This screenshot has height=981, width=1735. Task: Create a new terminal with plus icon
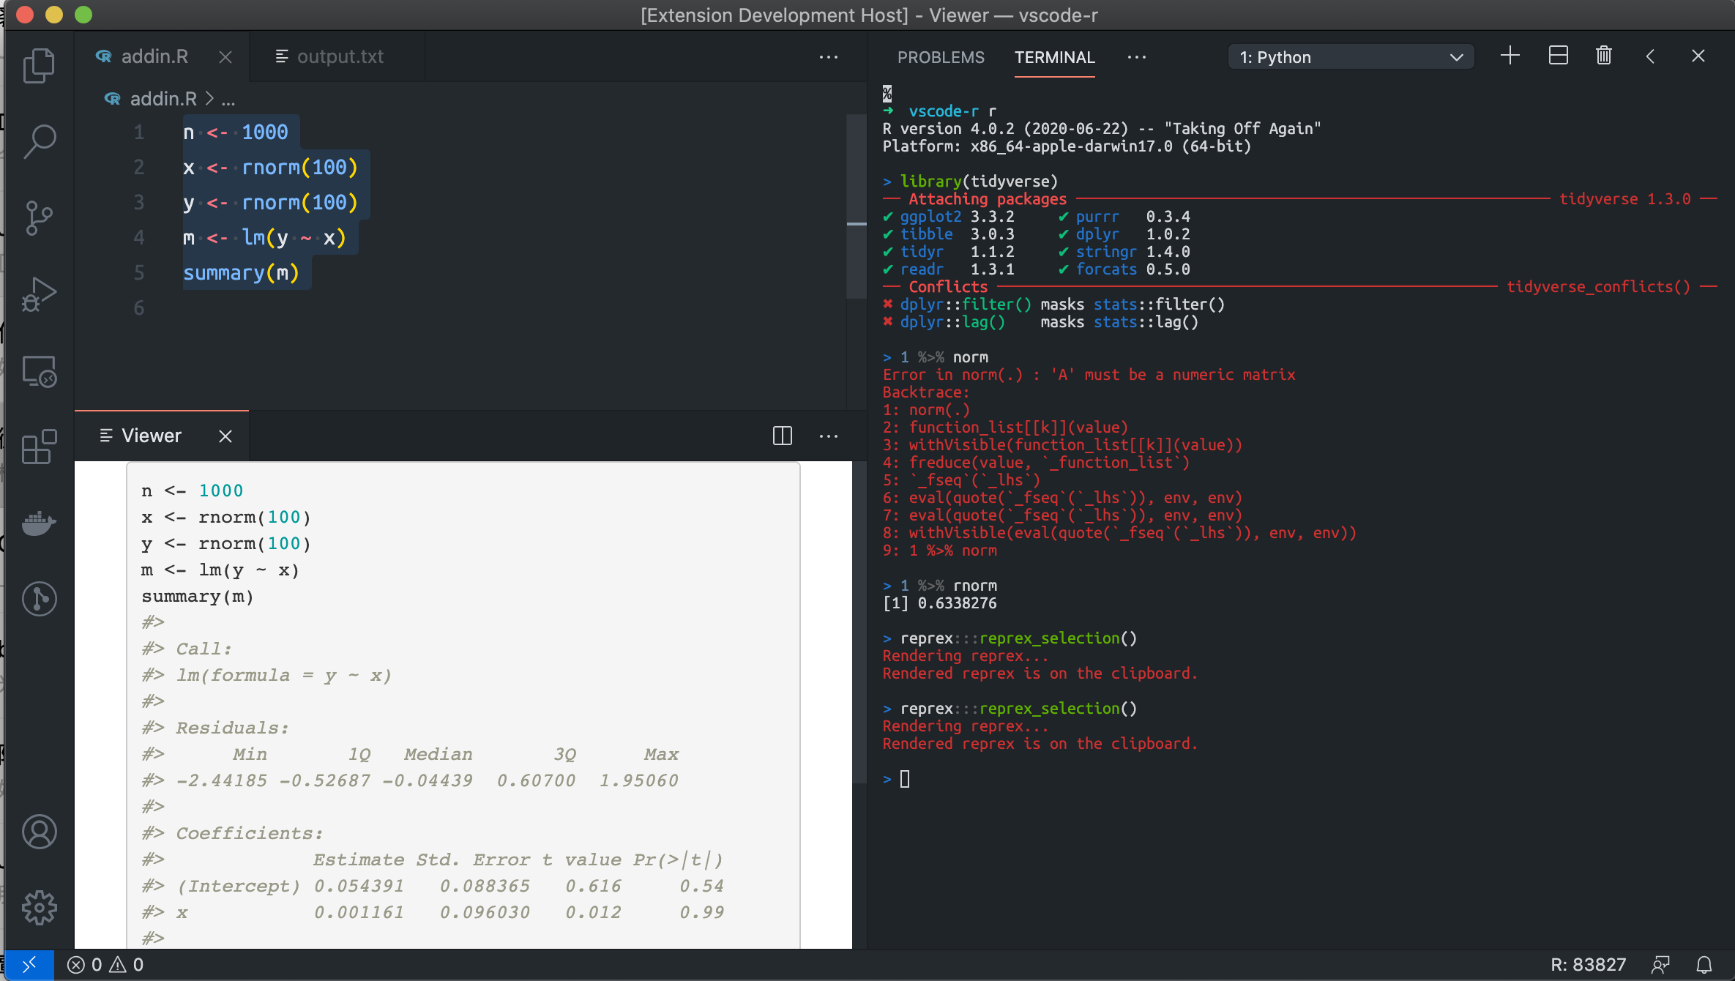tap(1510, 56)
